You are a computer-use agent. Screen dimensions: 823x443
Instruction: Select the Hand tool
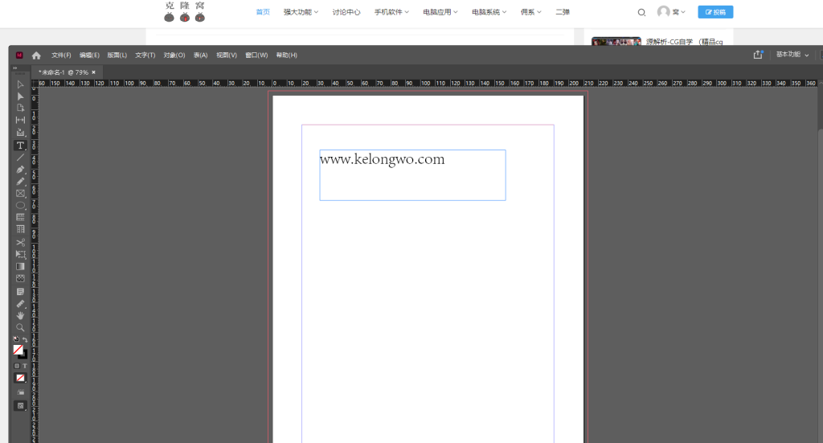click(20, 316)
